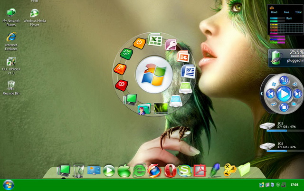Screen dimensions: 304x191
Task: Open My Network Places desktop icon
Action: pos(11,18)
